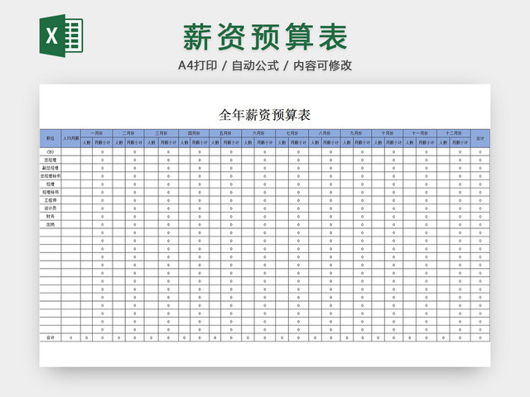Click the empty 人均月薪 cell in CEO row
The image size is (530, 397).
pos(71,152)
